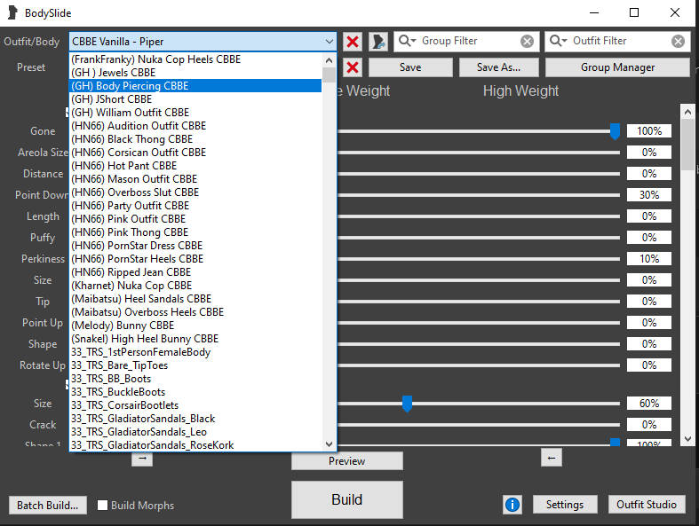Open the Settings button
Screen dimensions: 699x526
point(565,505)
